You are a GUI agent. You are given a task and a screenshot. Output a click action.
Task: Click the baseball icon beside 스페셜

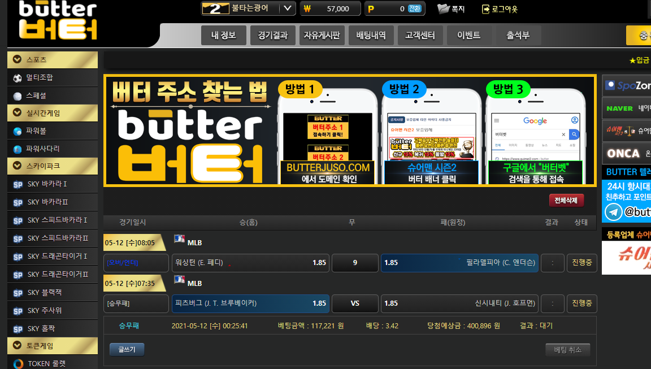point(18,96)
